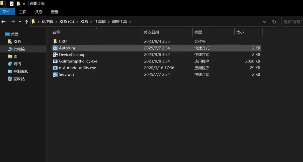Select the Serviwin shortcut icon
Image resolution: width=303 pixels, height=162 pixels.
(55, 75)
